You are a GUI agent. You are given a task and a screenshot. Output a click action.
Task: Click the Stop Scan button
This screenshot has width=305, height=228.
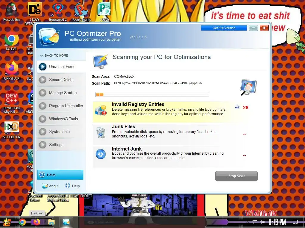point(236,176)
